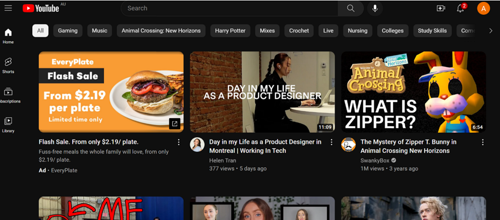Screen dimensions: 500x220
Task: Open the SwankyBox channel link
Action: [375, 160]
